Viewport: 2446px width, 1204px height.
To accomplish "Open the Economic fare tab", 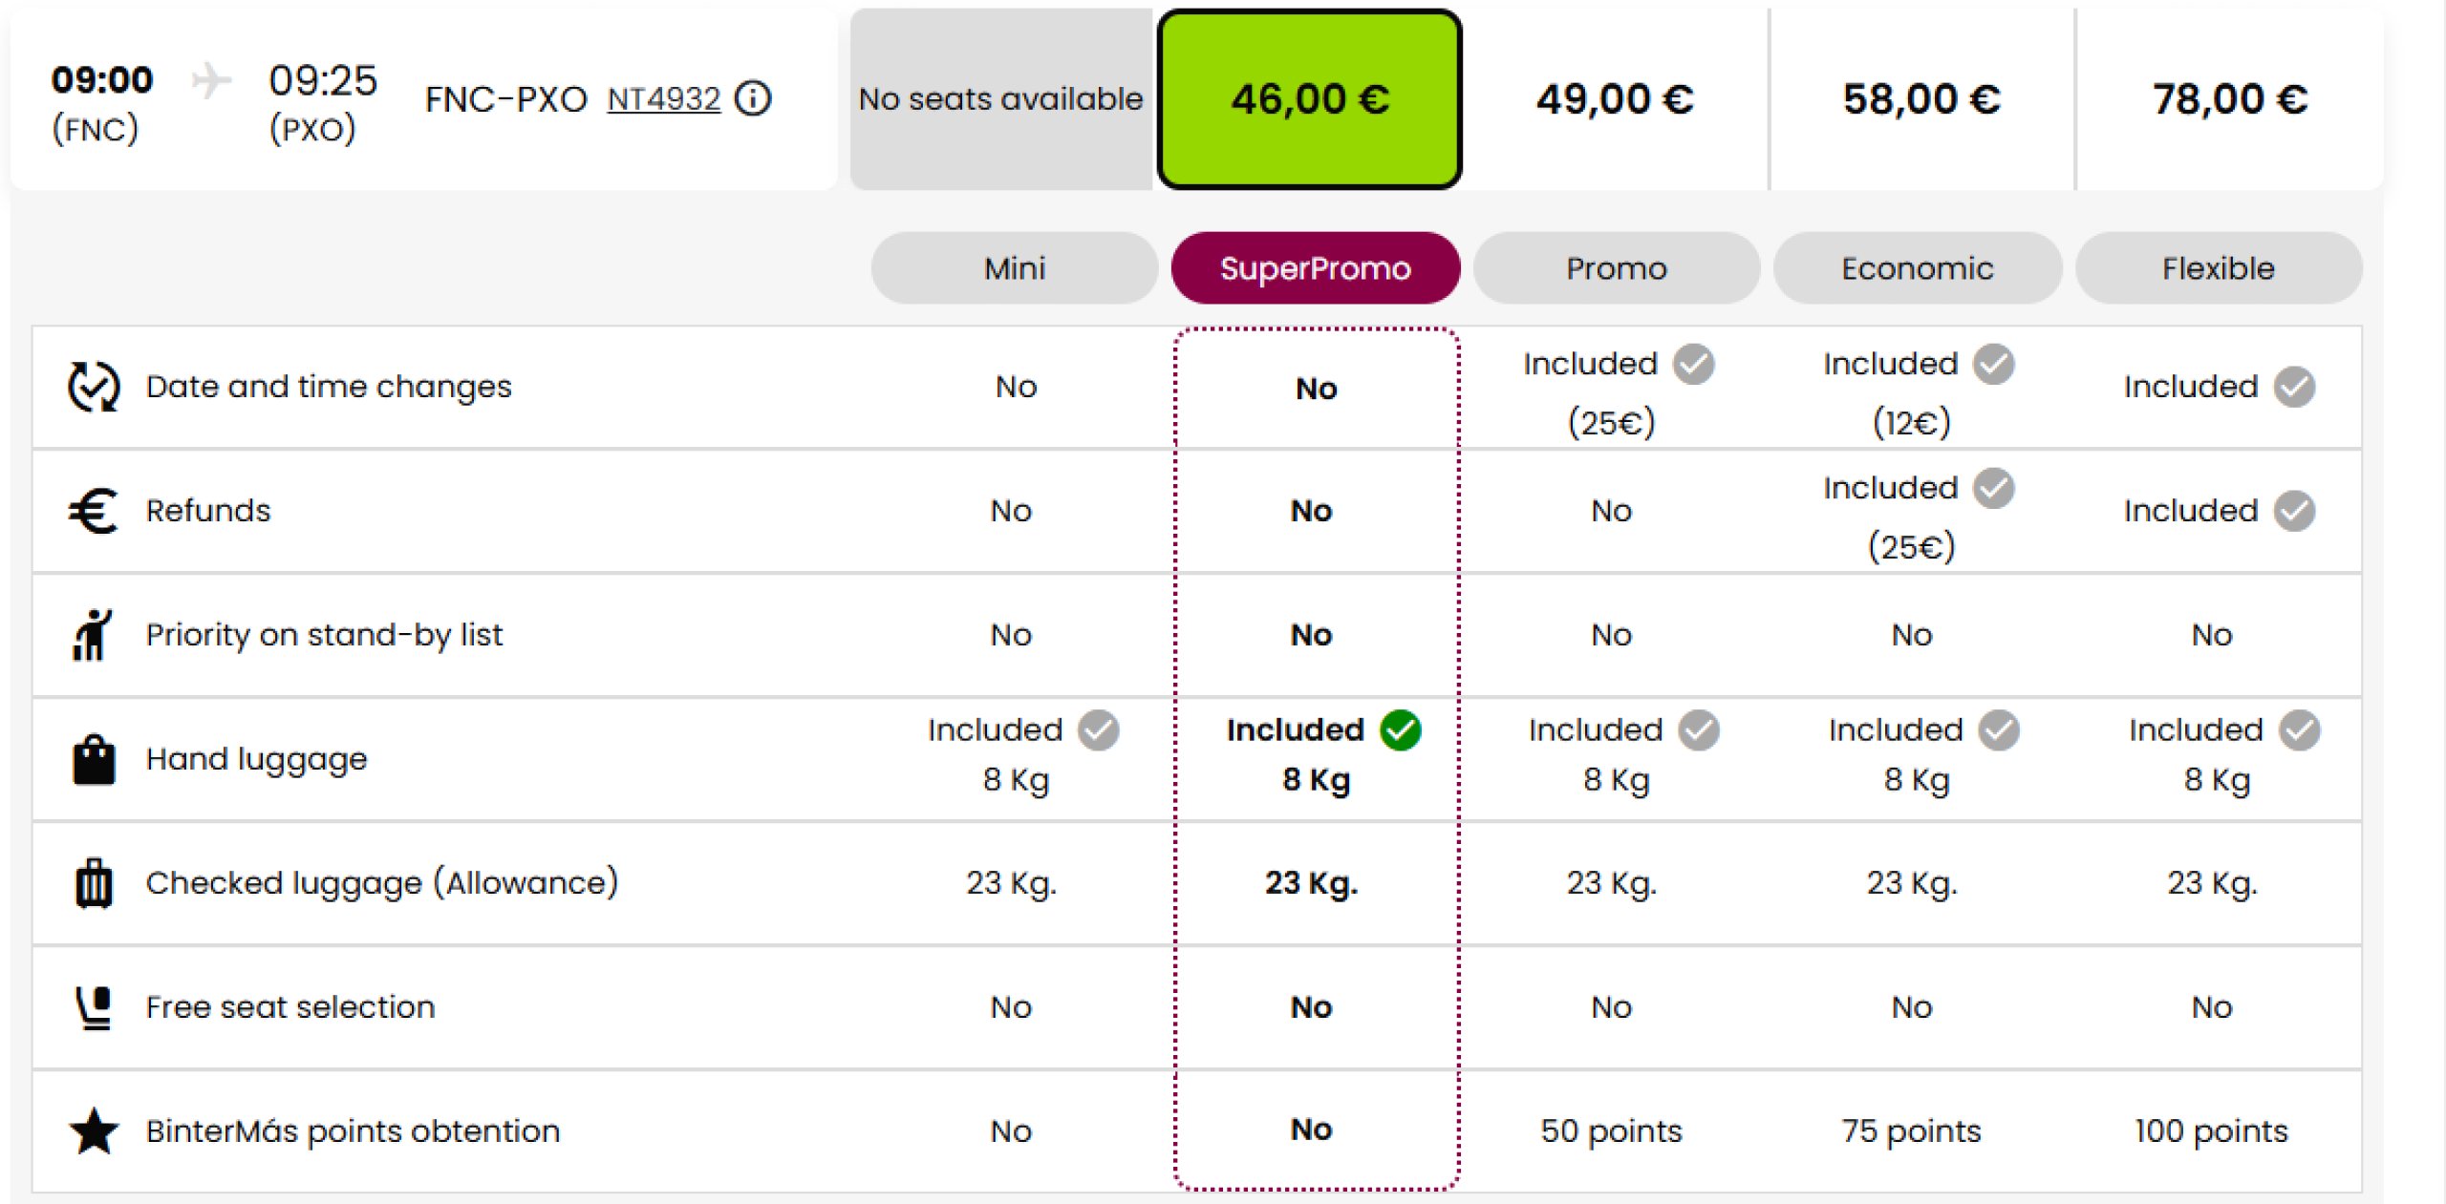I will click(x=1917, y=268).
